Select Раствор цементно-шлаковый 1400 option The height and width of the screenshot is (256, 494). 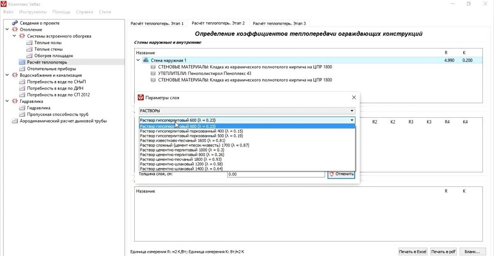(x=247, y=169)
